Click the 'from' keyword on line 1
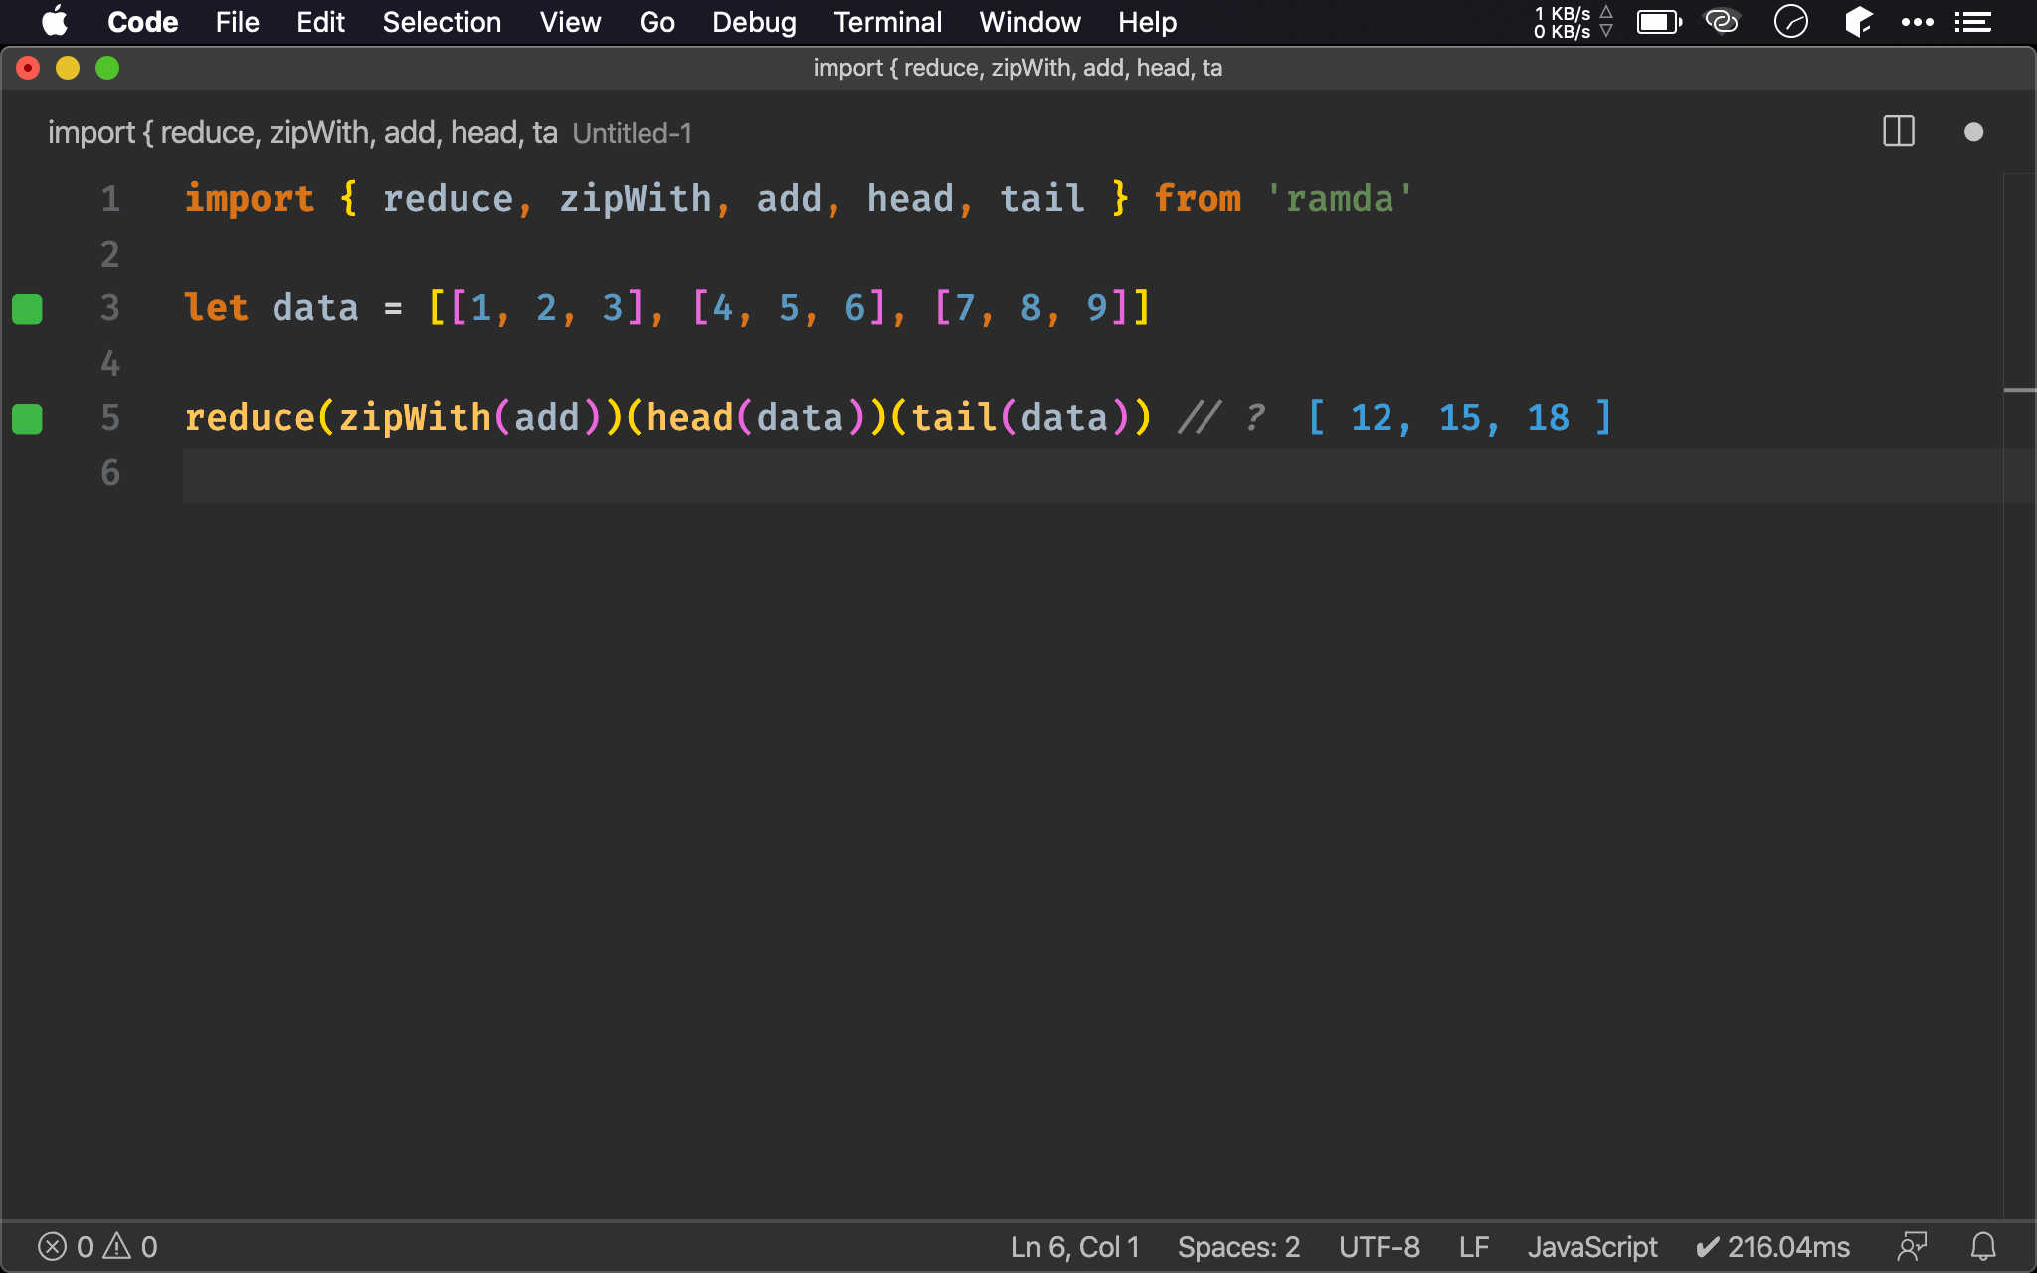Image resolution: width=2037 pixels, height=1273 pixels. 1198,199
